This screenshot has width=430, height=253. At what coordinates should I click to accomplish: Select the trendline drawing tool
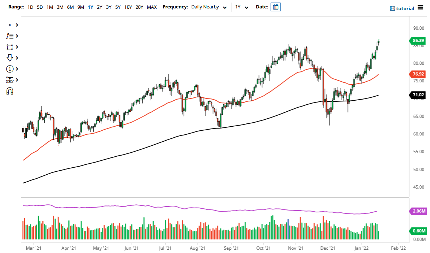[x=10, y=25]
